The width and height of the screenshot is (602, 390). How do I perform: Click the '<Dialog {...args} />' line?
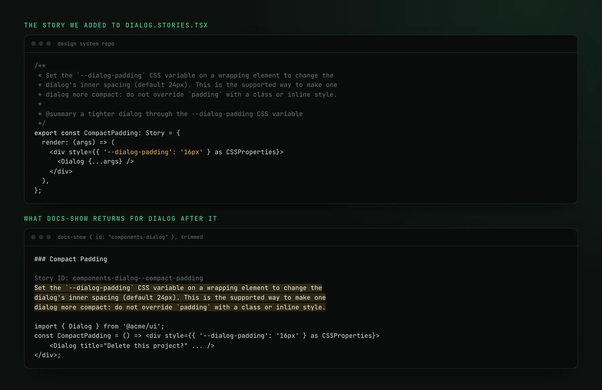pyautogui.click(x=96, y=162)
